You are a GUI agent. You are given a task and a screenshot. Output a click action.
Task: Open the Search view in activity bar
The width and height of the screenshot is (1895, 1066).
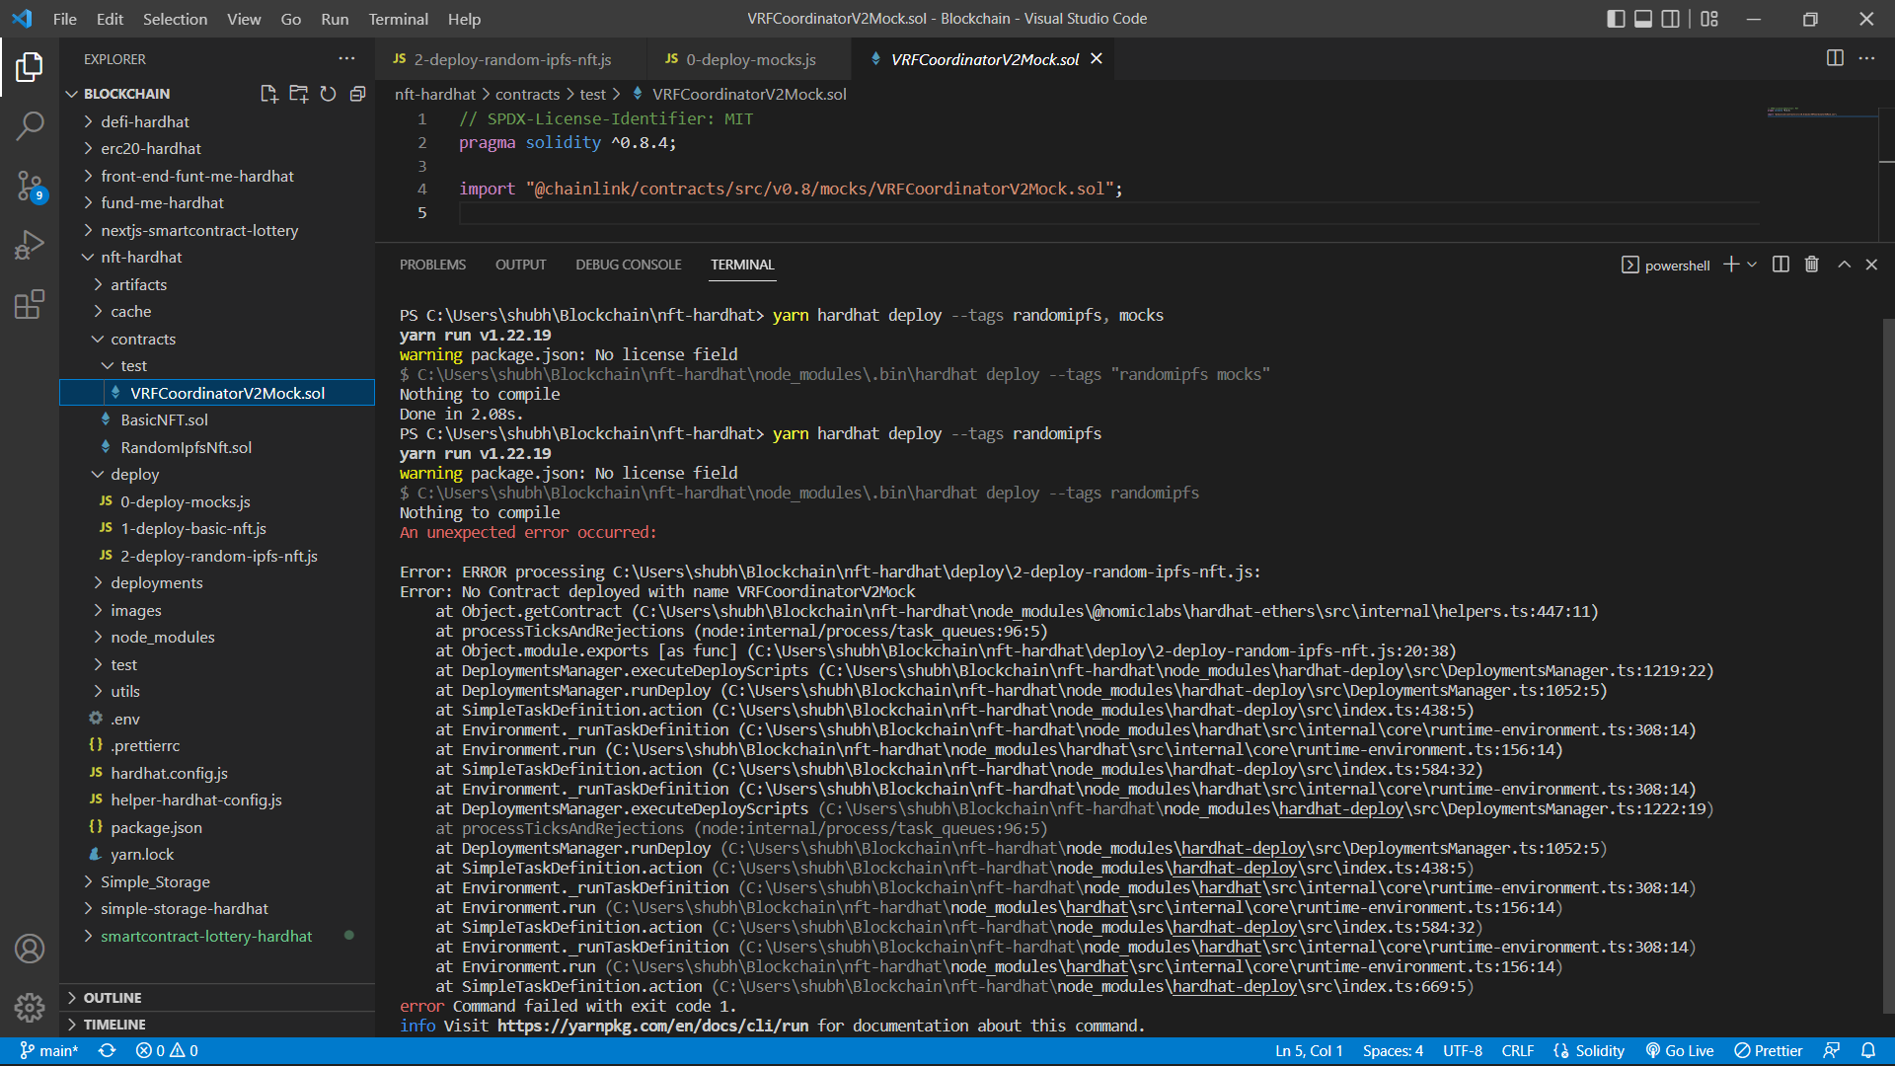pyautogui.click(x=30, y=125)
